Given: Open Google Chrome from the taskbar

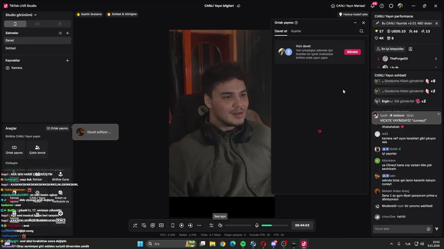Looking at the screenshot, I should pos(223,244).
